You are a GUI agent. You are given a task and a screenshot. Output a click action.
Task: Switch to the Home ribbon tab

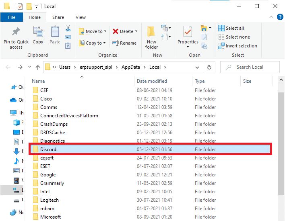(x=35, y=17)
